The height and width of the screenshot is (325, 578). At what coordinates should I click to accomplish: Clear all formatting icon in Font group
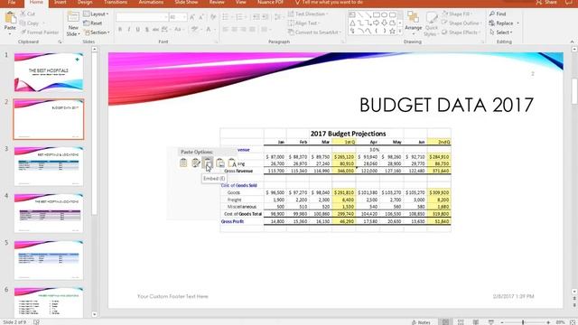point(213,17)
